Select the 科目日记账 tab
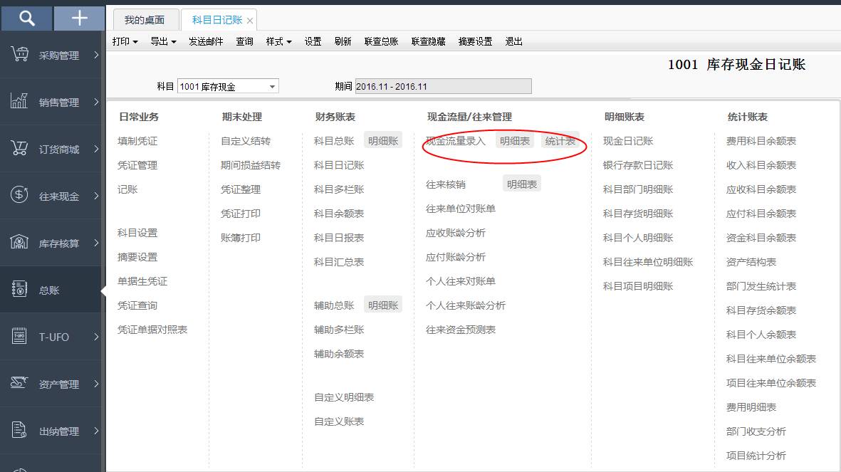Image resolution: width=841 pixels, height=472 pixels. pos(216,20)
